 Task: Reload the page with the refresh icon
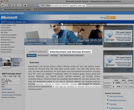point(13,5)
